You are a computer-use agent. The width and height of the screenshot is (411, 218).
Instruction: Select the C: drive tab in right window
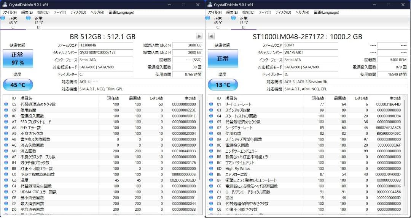(x=218, y=22)
